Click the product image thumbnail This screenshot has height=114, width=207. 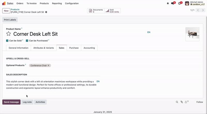coord(192,34)
